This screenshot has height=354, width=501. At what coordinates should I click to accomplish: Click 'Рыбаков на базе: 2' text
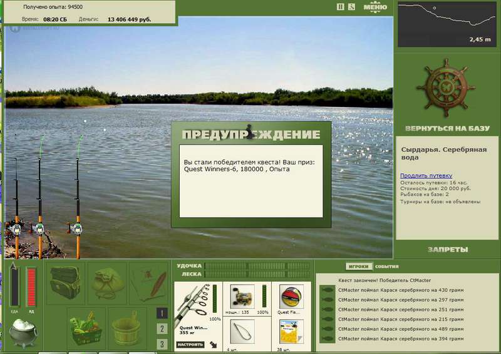click(425, 194)
